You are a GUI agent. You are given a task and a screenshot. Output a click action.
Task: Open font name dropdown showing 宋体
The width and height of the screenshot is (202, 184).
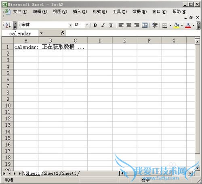[70, 25]
